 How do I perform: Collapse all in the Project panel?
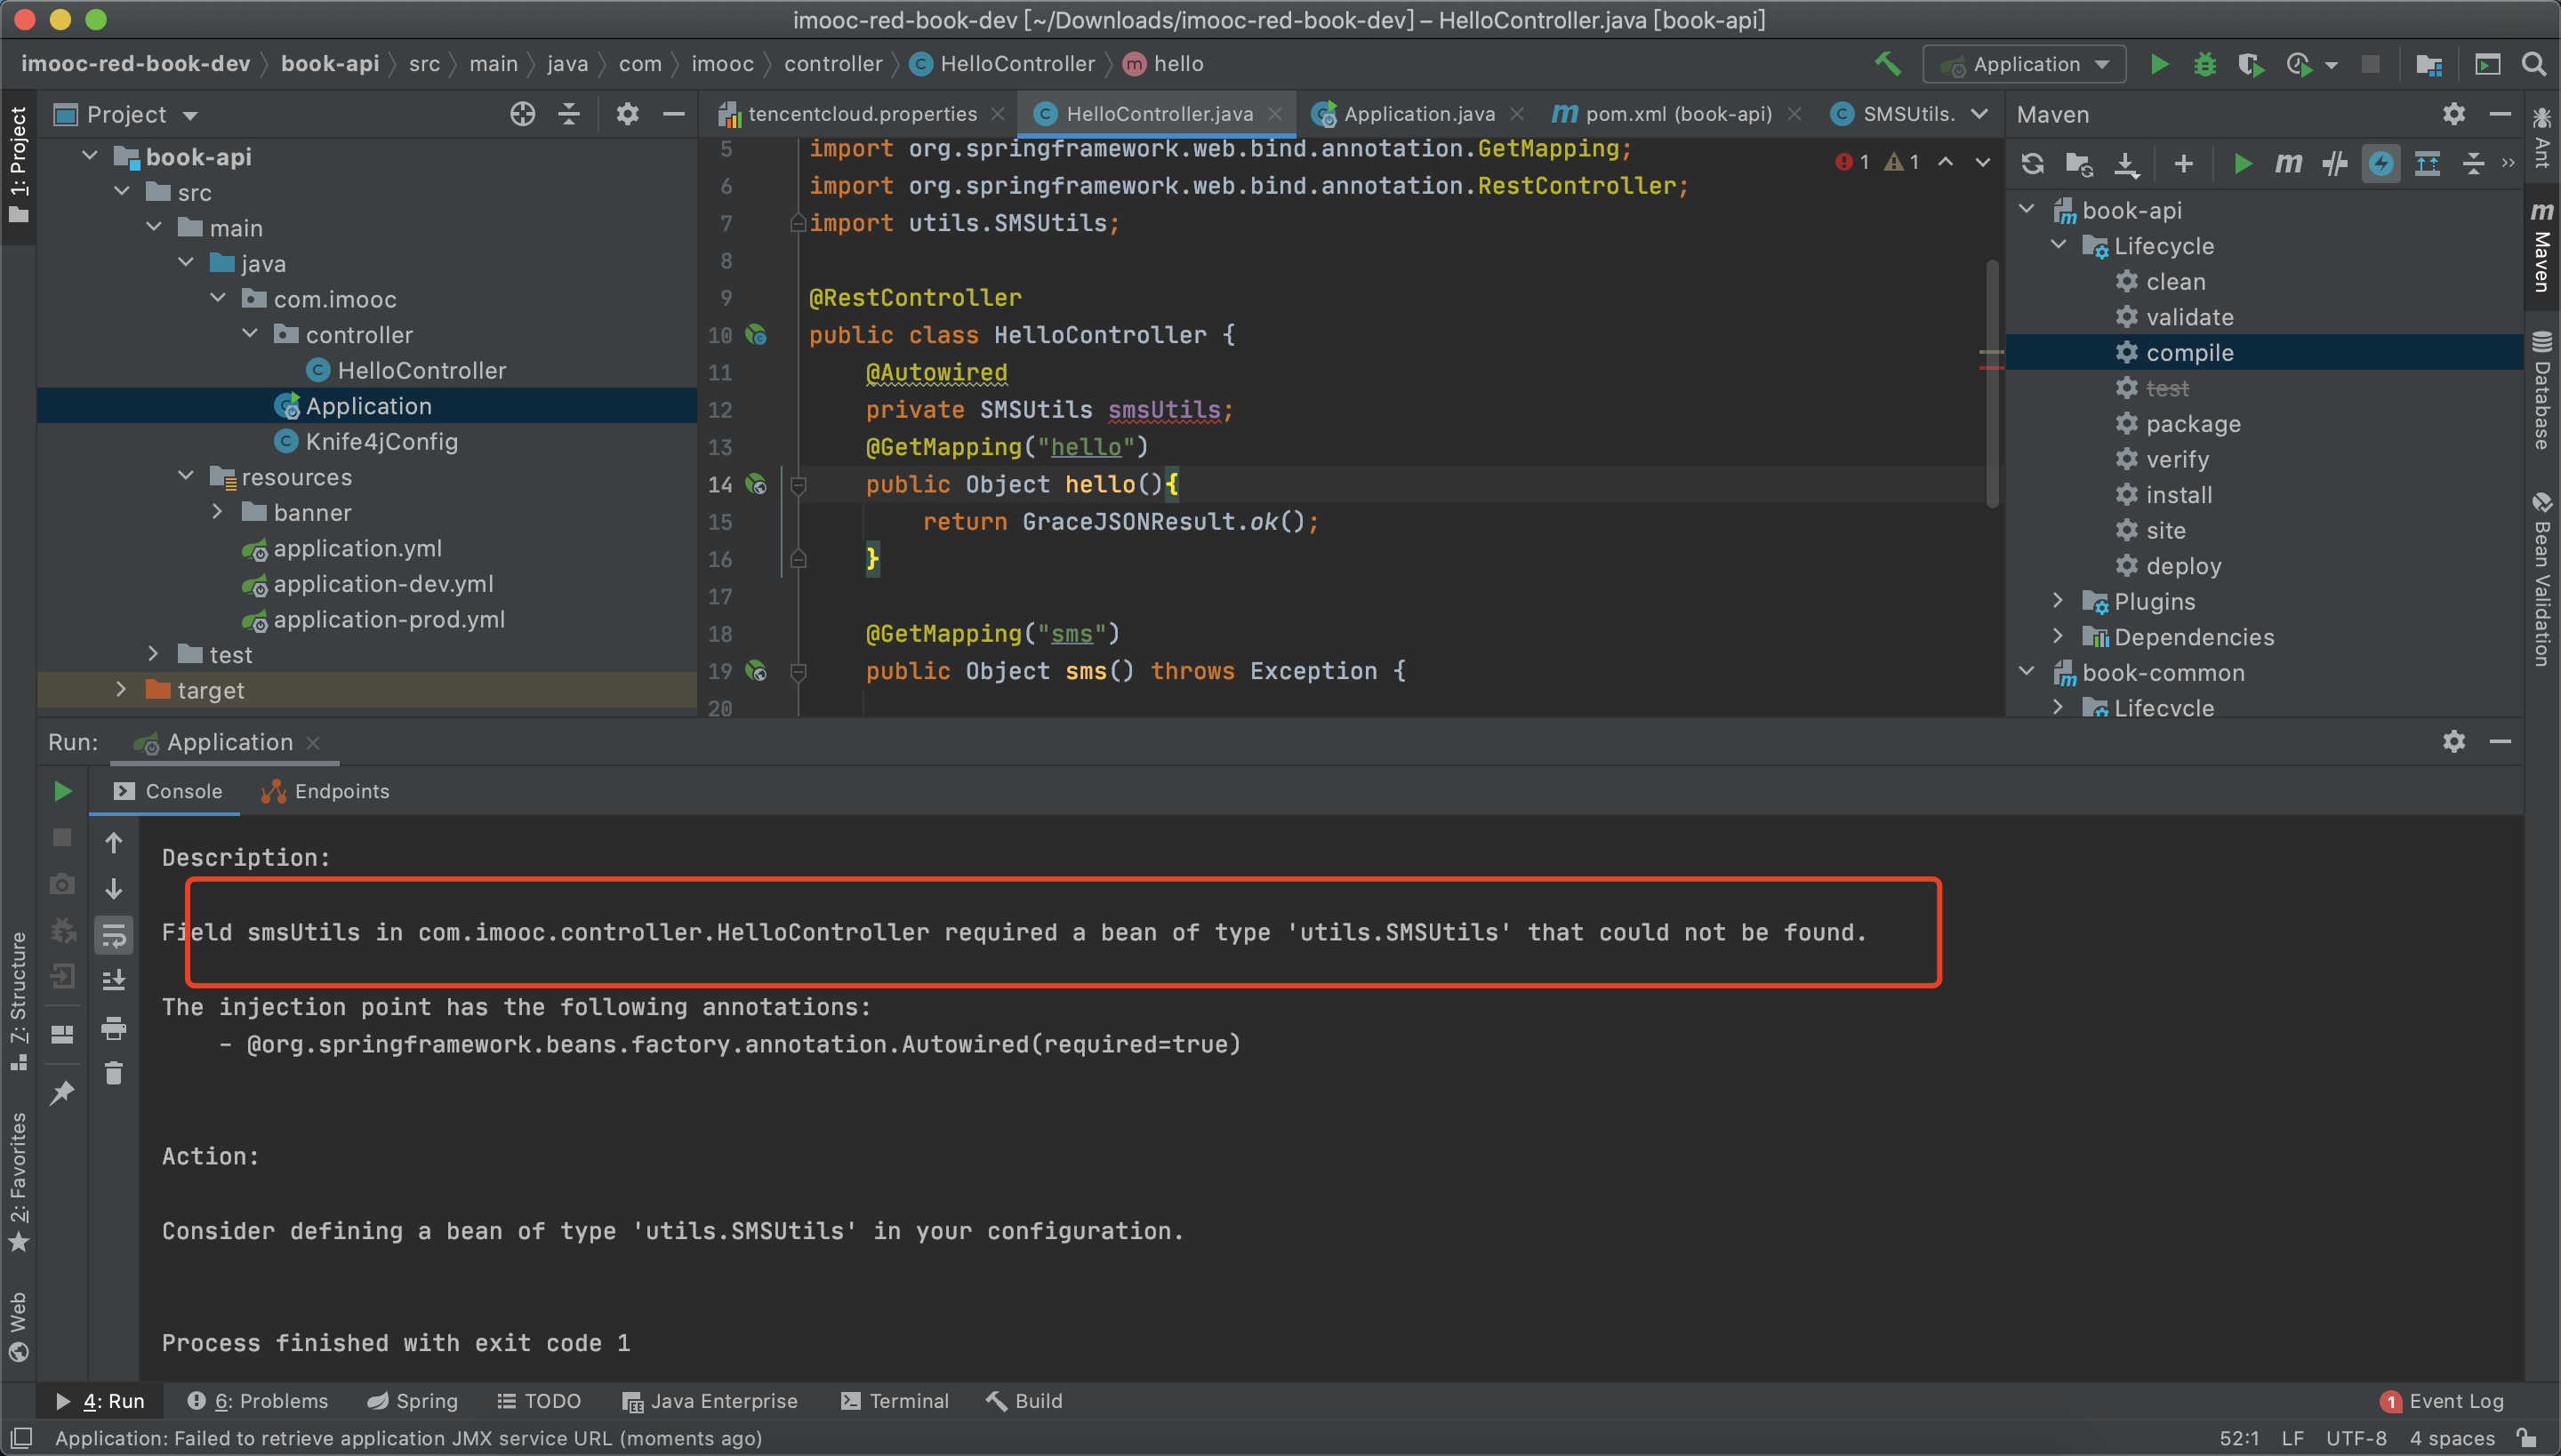(569, 114)
